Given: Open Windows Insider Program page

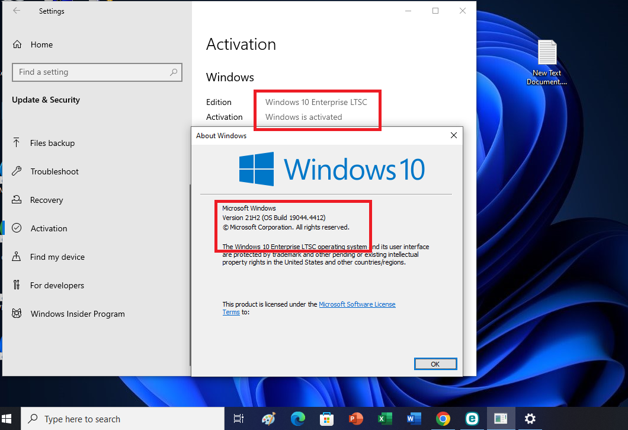Looking at the screenshot, I should pyautogui.click(x=78, y=314).
